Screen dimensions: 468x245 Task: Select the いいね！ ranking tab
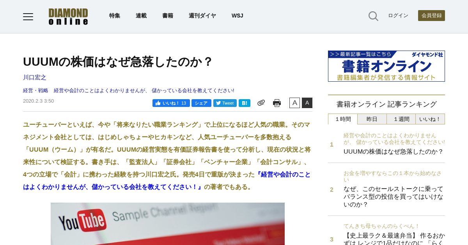[x=430, y=119]
